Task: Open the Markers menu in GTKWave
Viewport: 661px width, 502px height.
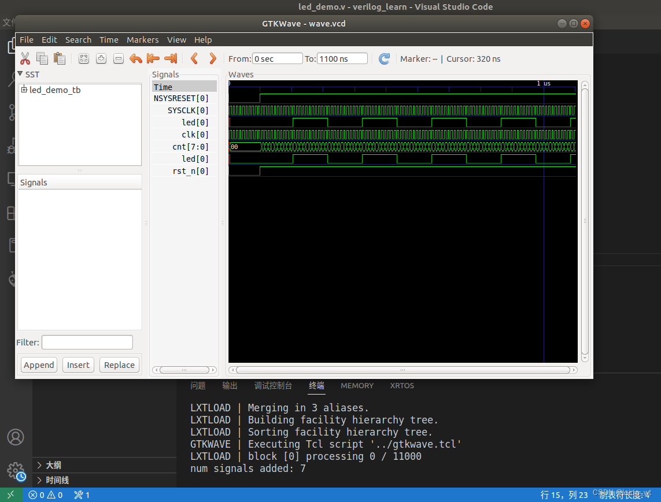Action: (143, 40)
